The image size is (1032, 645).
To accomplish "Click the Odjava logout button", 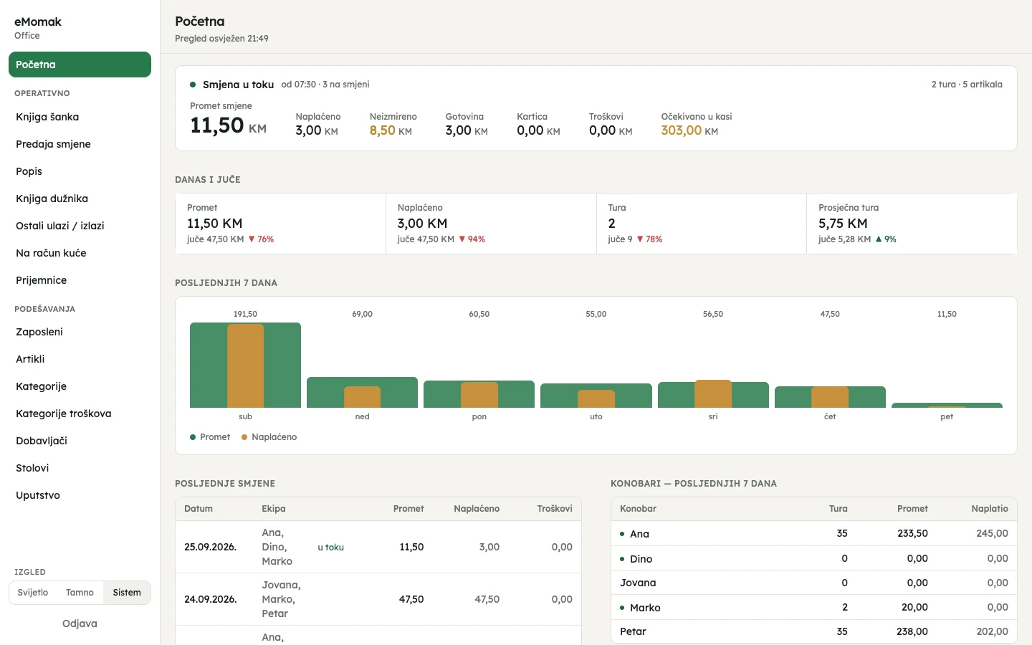I will [80, 623].
